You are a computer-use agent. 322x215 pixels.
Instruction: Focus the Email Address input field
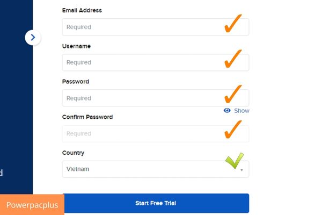[156, 27]
